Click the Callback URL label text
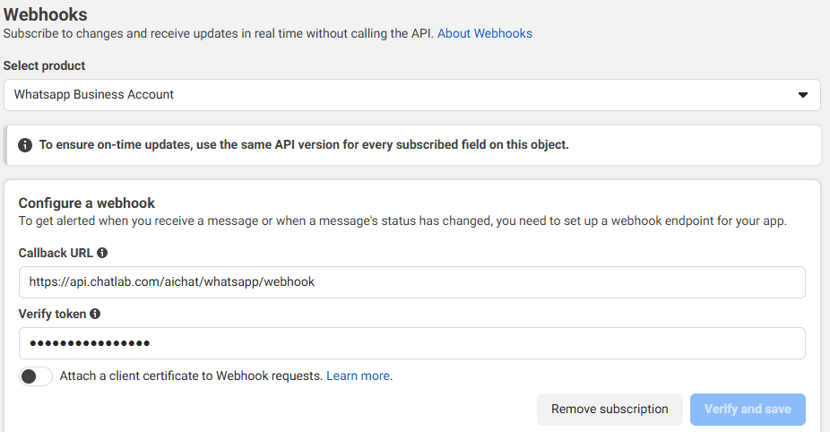This screenshot has height=432, width=830. click(56, 253)
